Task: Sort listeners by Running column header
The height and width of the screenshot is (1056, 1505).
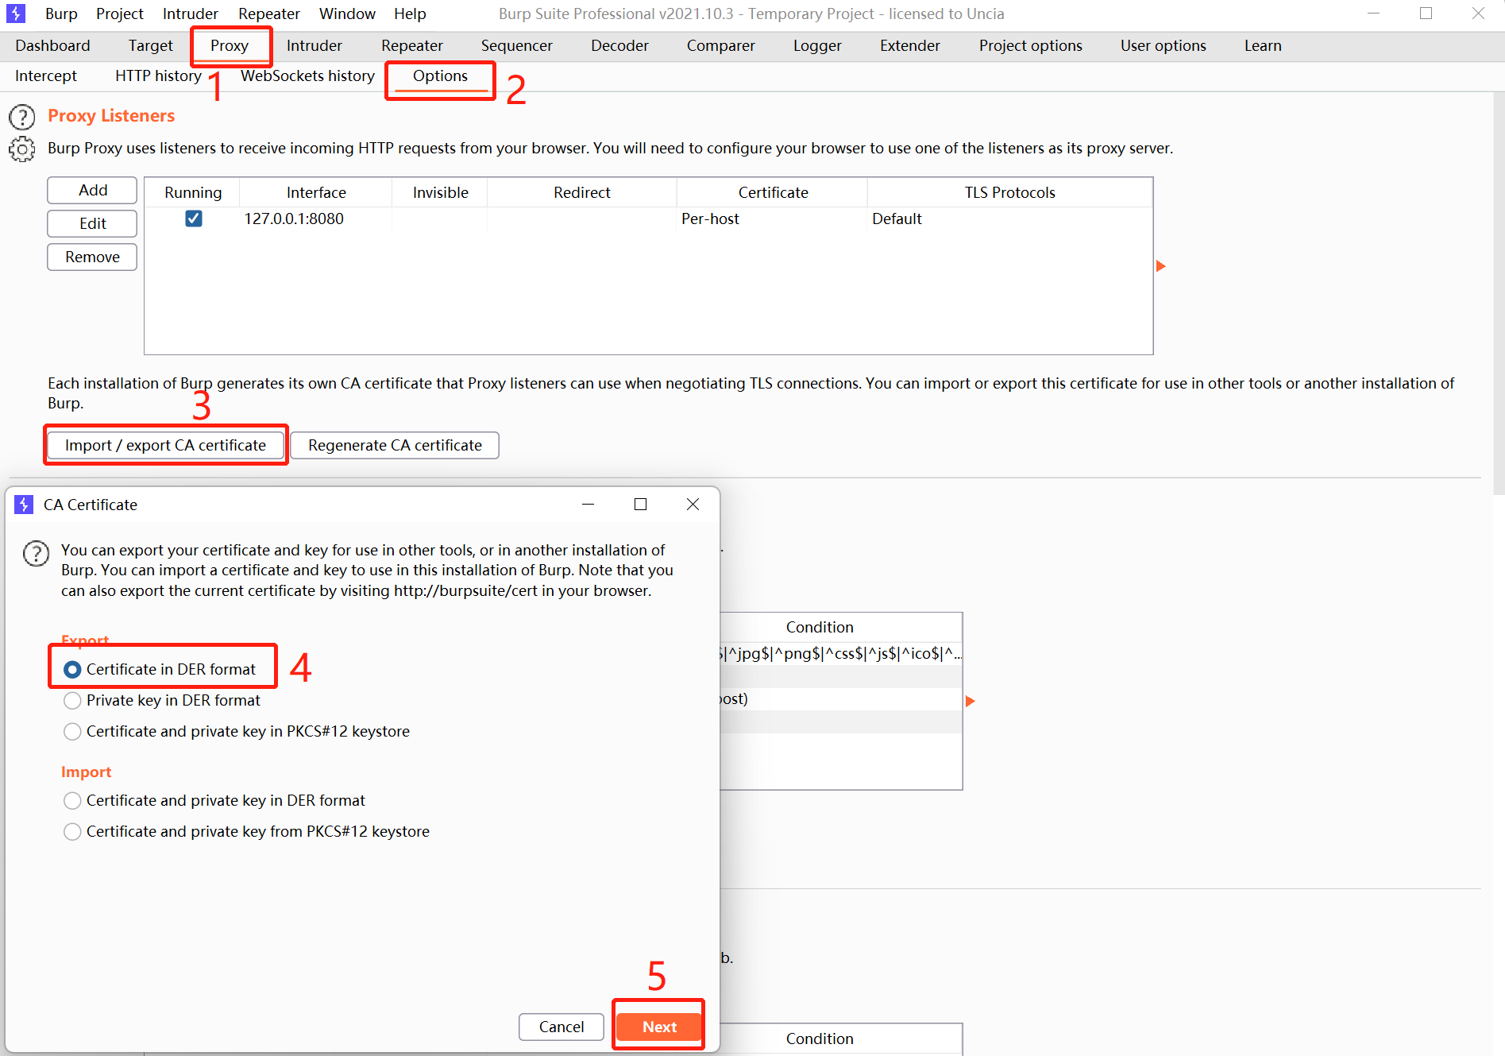Action: (193, 192)
